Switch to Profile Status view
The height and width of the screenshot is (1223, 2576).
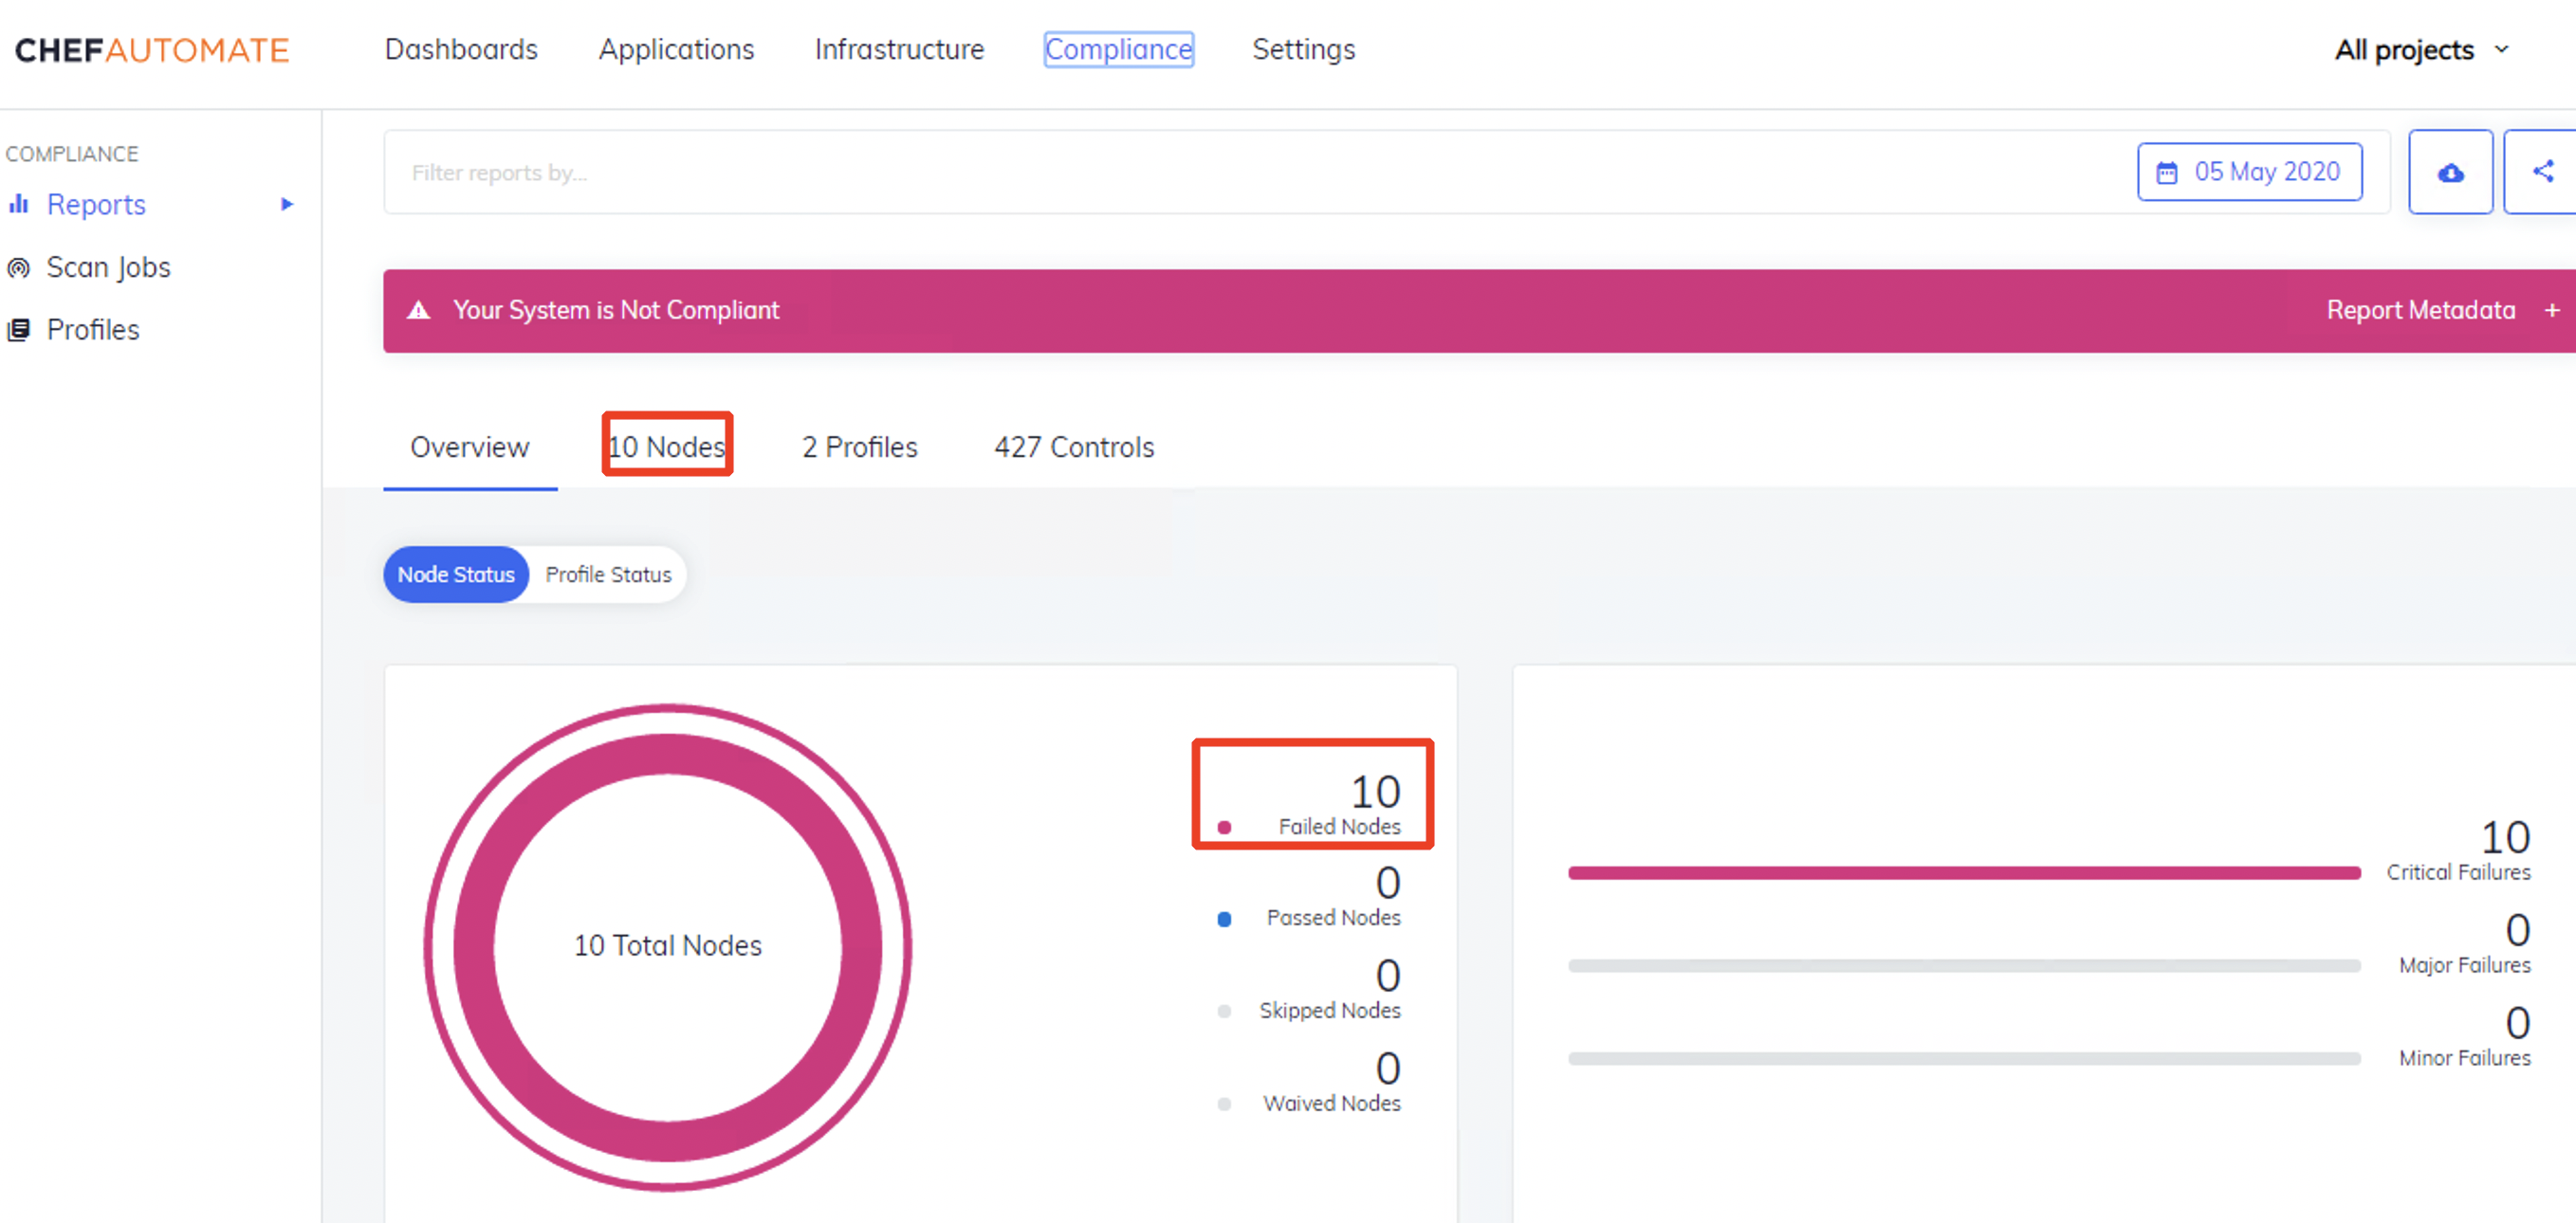coord(608,575)
